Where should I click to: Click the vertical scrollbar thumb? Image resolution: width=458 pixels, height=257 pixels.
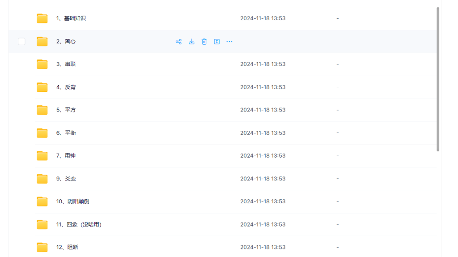[x=438, y=79]
